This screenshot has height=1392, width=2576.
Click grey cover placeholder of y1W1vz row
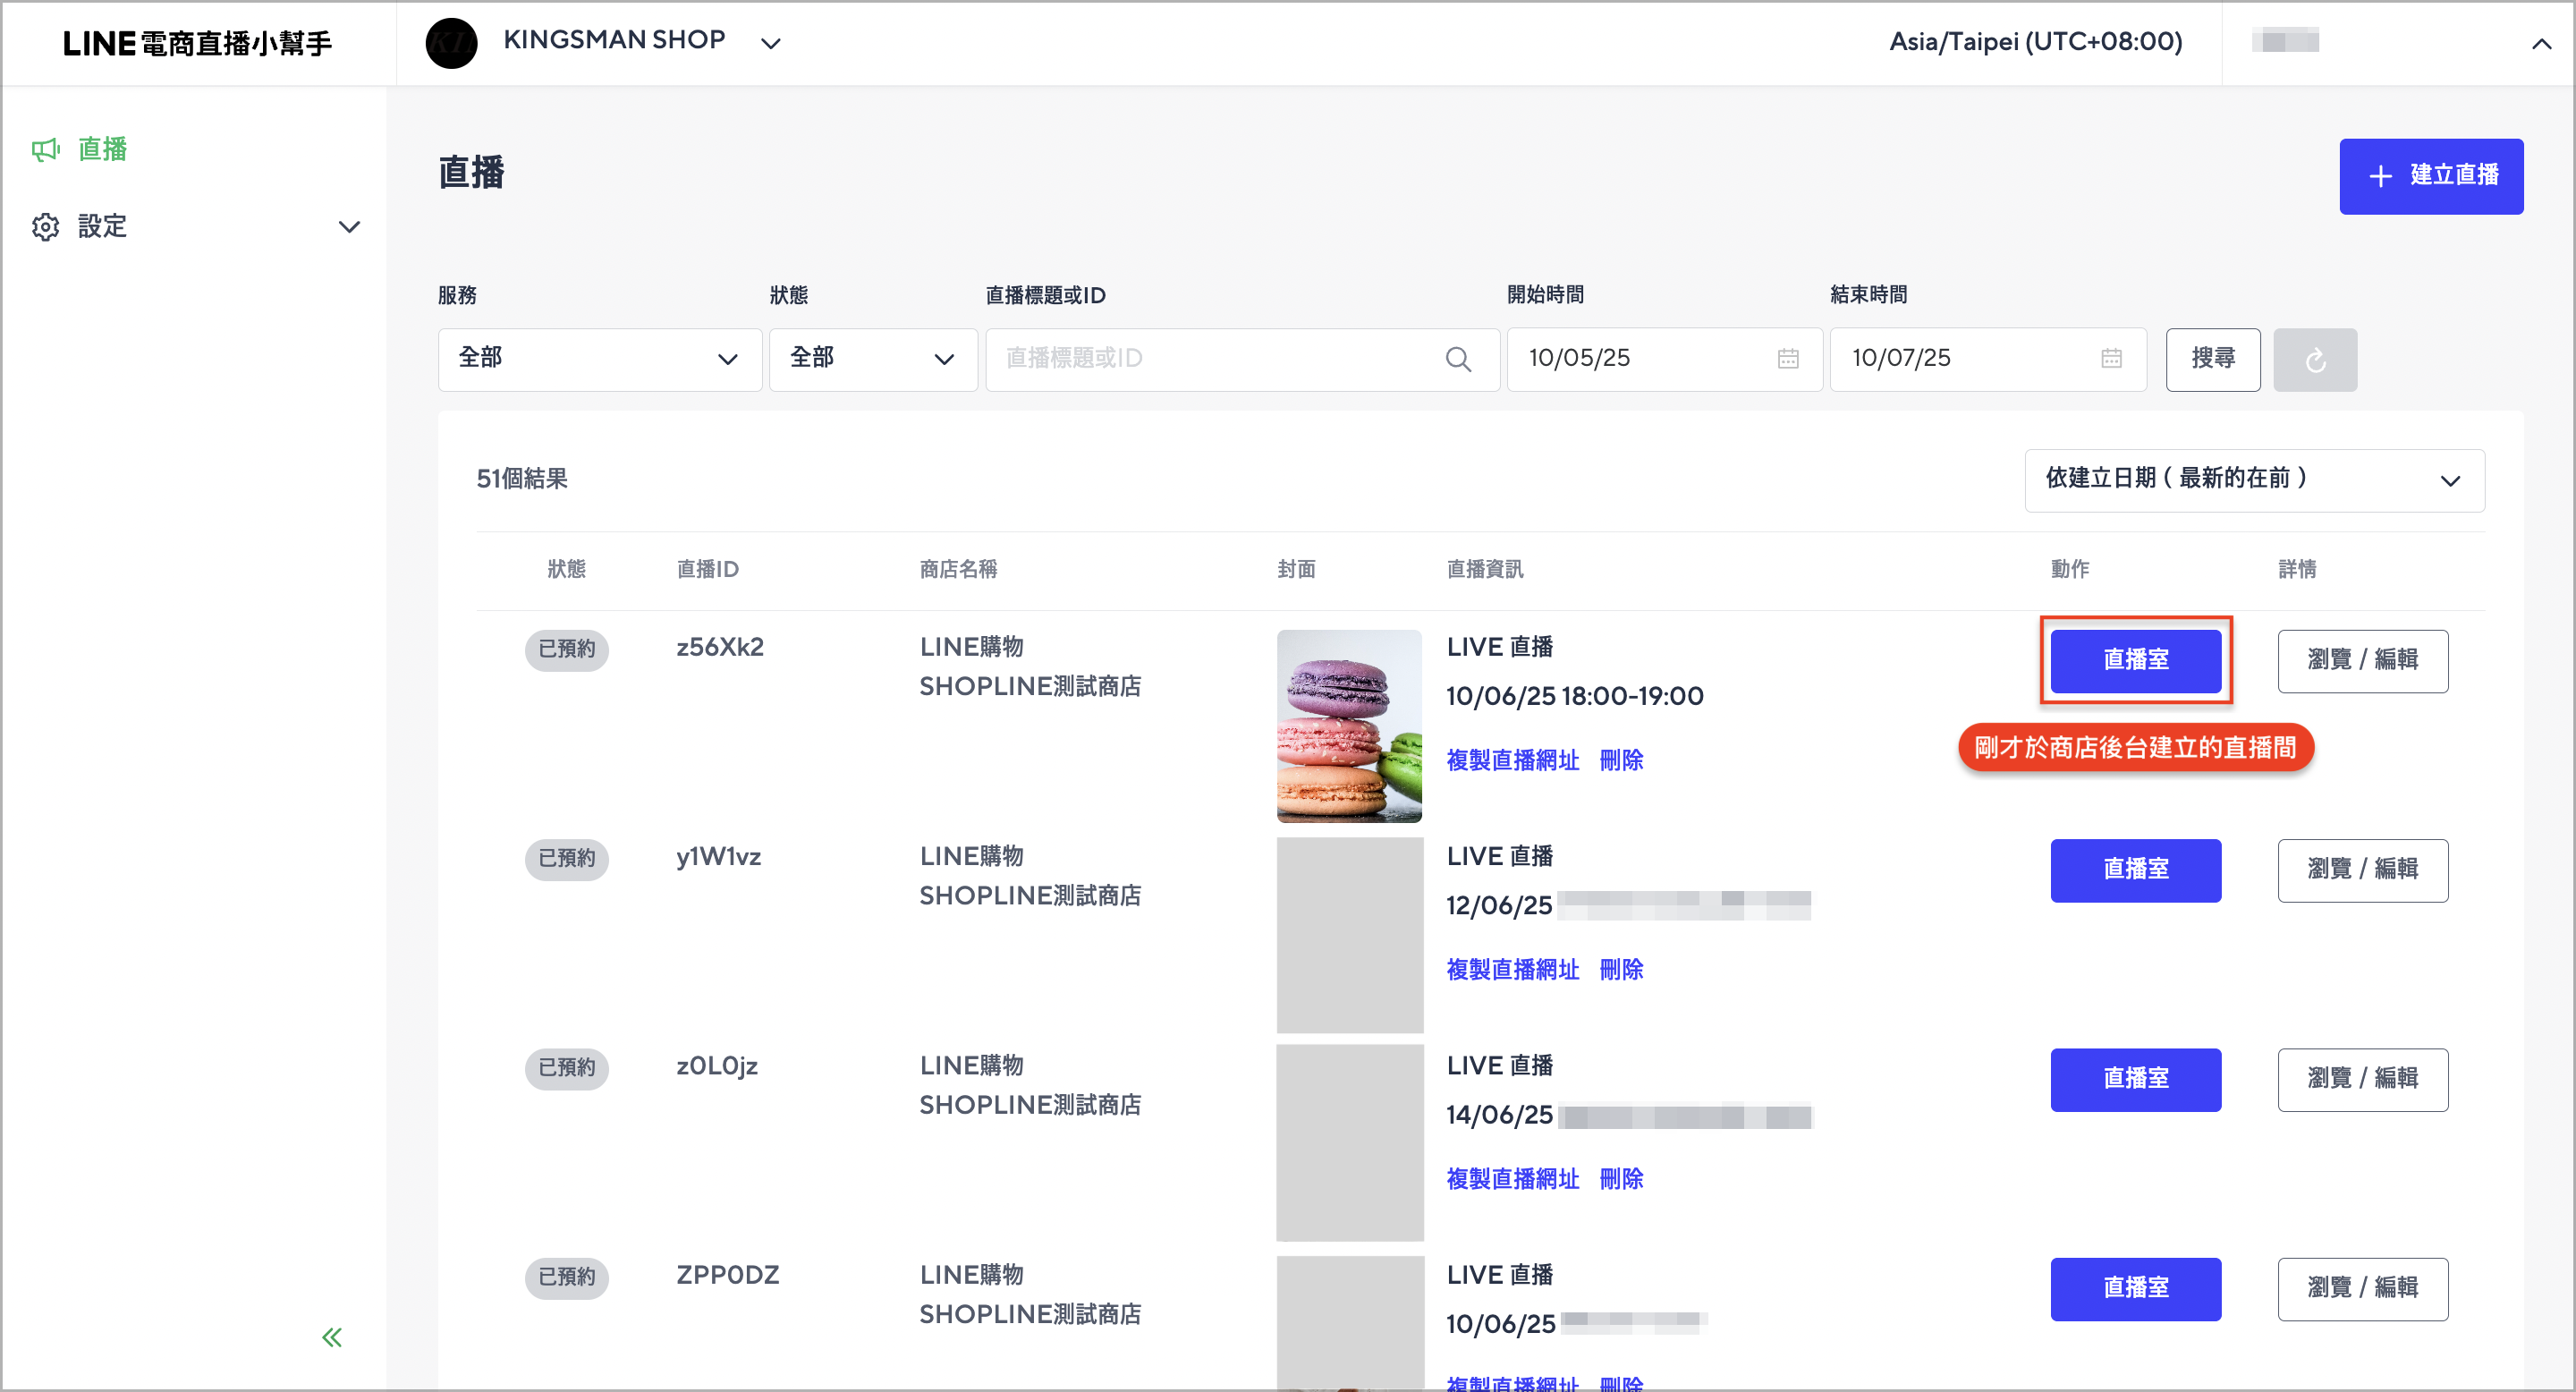(x=1349, y=935)
